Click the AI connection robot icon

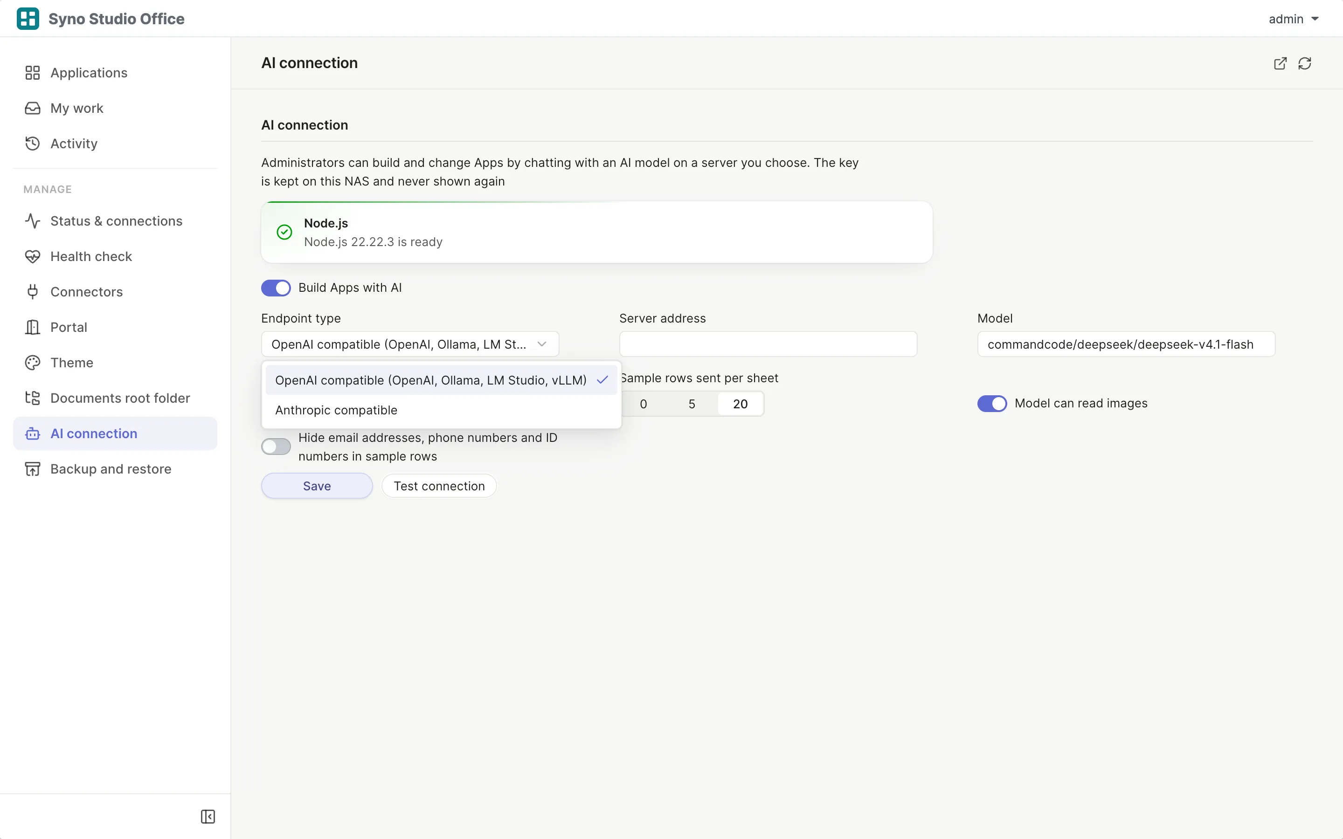33,433
